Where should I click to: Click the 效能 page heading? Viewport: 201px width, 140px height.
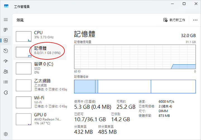[20, 20]
